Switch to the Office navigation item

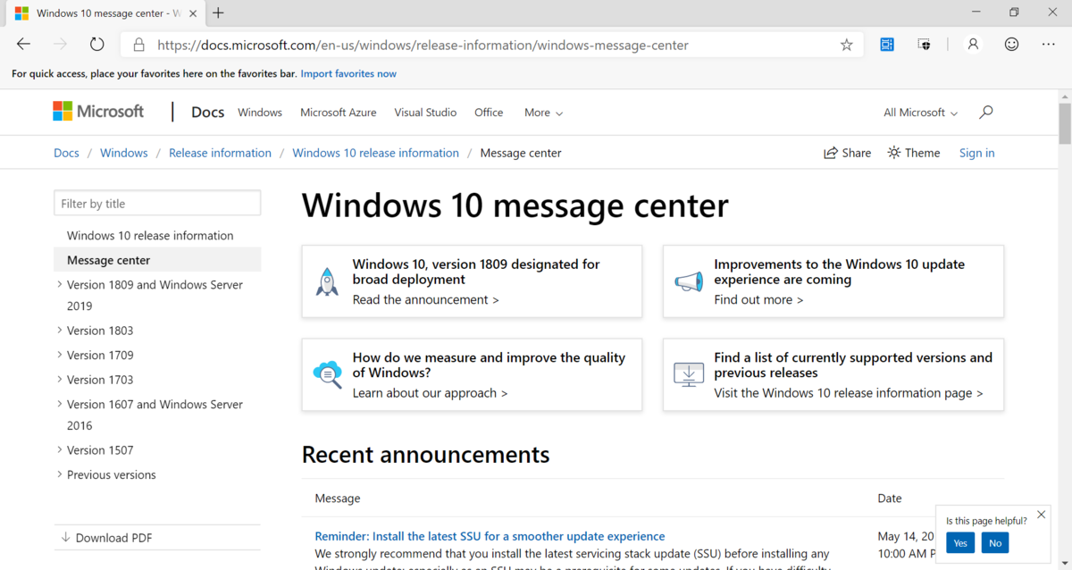click(489, 112)
